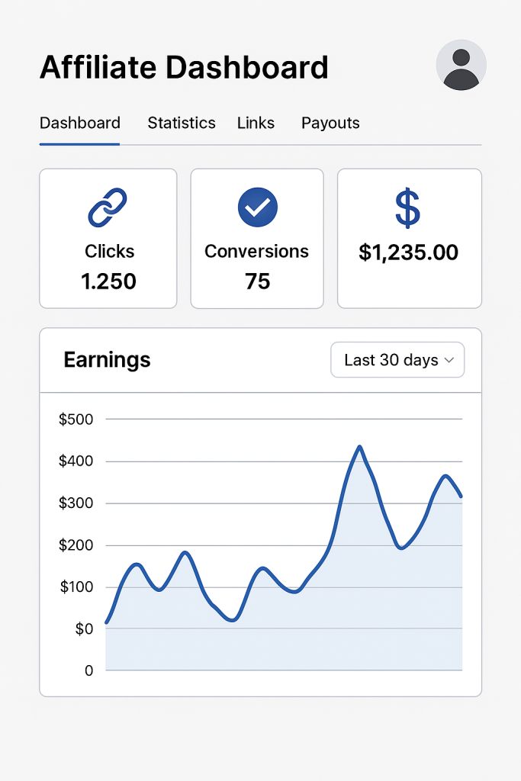Select the 75 conversions count
The width and height of the screenshot is (521, 781).
pos(258,281)
